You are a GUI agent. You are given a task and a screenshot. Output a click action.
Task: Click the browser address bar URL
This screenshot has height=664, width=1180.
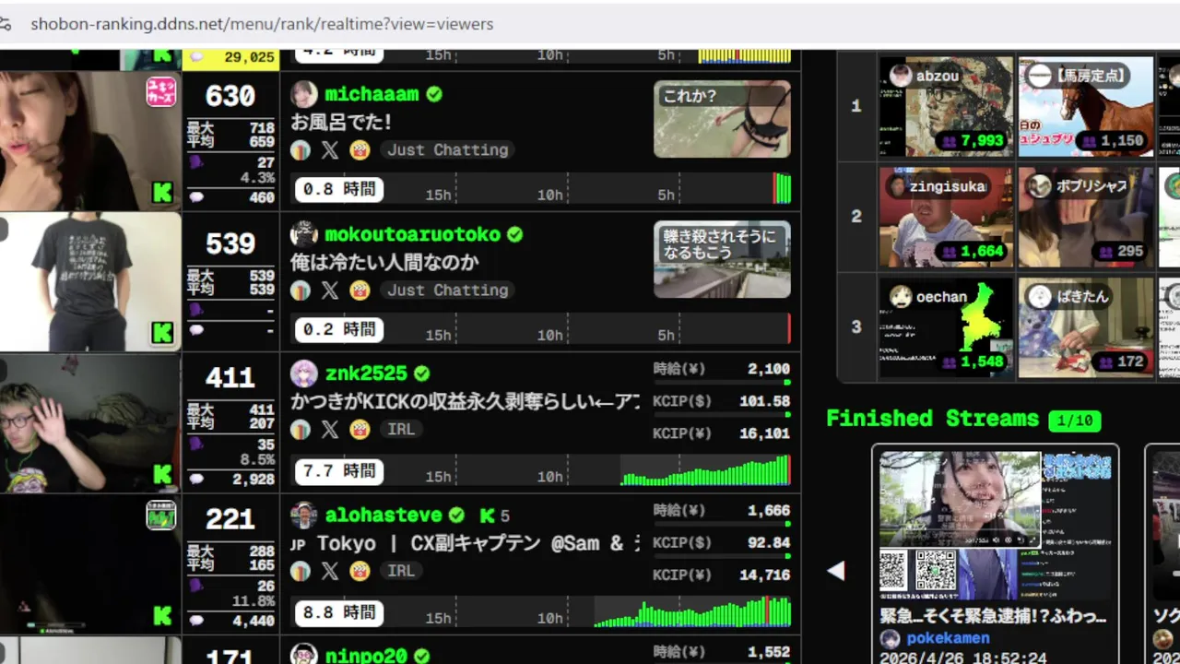coord(262,24)
